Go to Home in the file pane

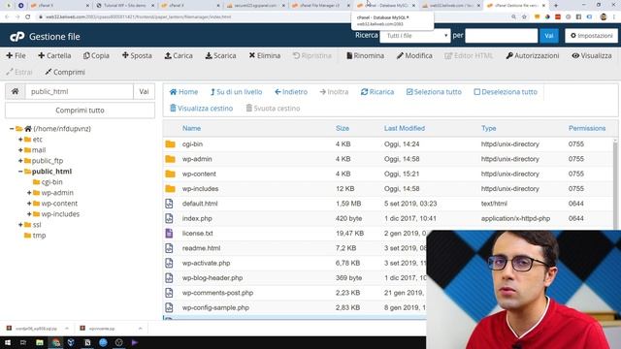pyautogui.click(x=183, y=92)
